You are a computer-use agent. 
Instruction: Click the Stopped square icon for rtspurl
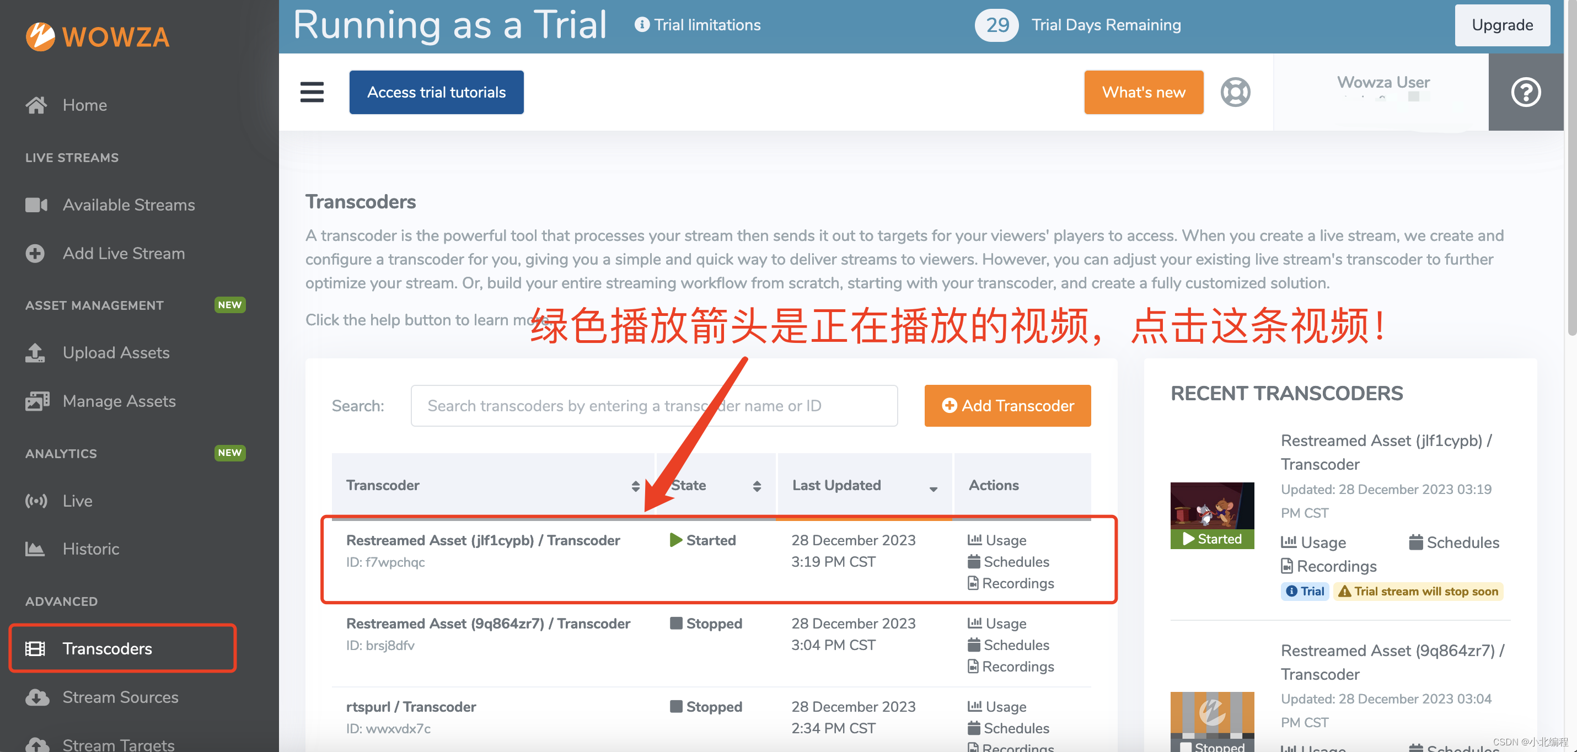[676, 707]
